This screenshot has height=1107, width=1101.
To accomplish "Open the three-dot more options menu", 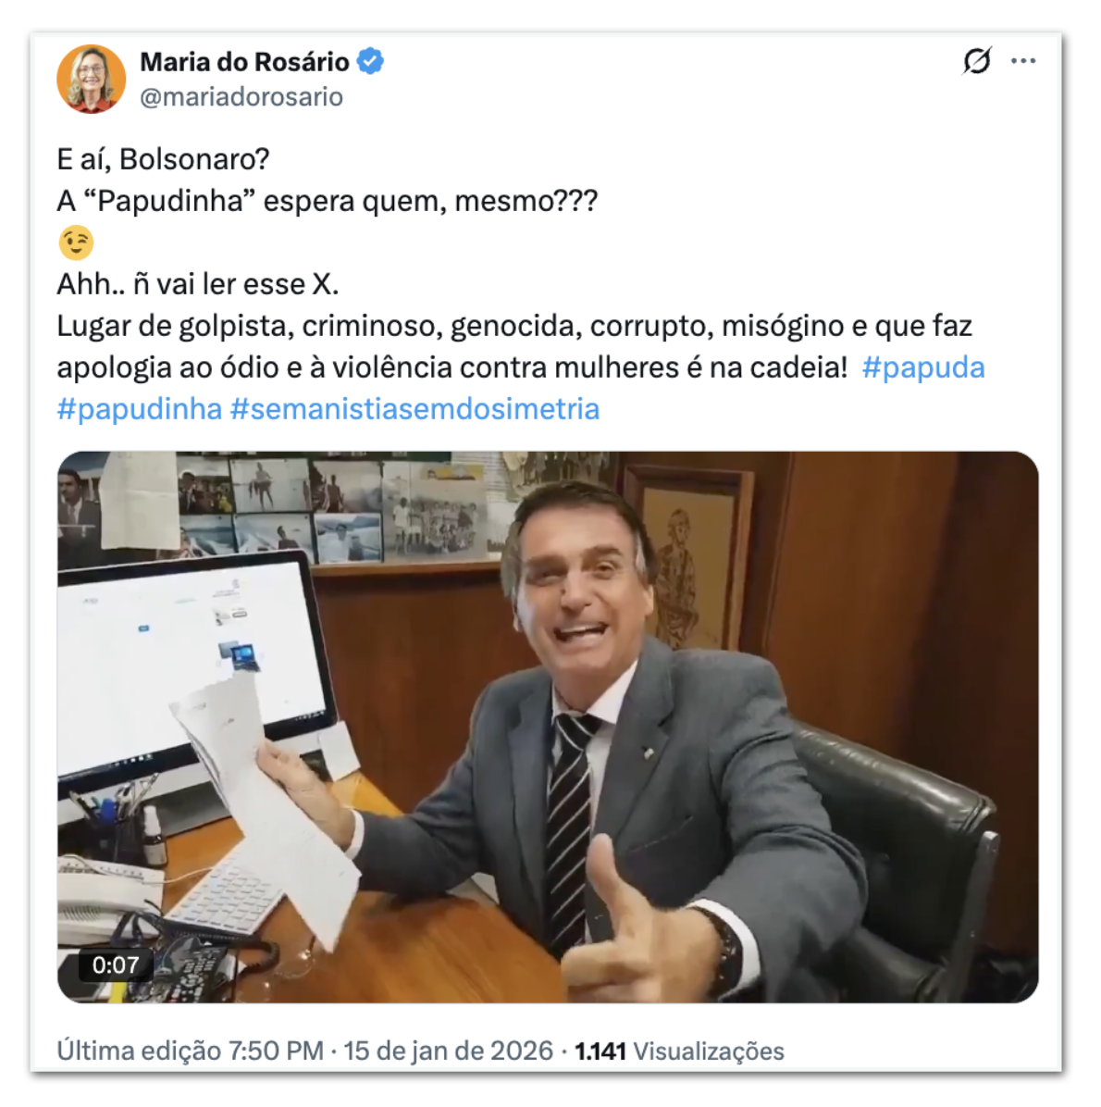I will pos(1023,61).
